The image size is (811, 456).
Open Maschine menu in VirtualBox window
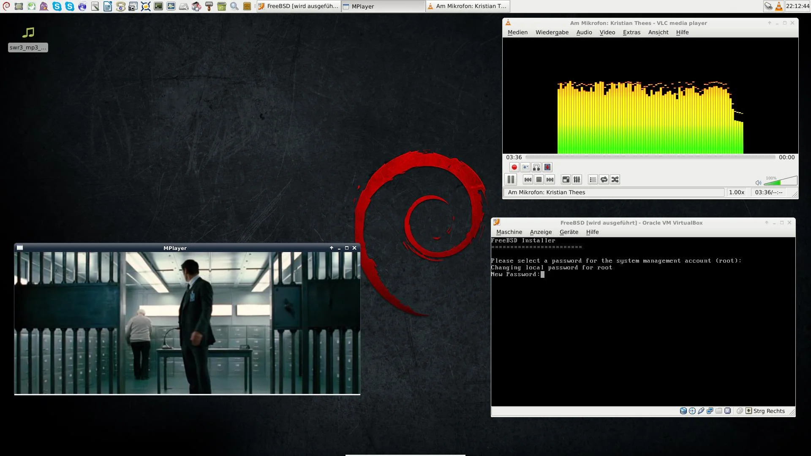(509, 232)
